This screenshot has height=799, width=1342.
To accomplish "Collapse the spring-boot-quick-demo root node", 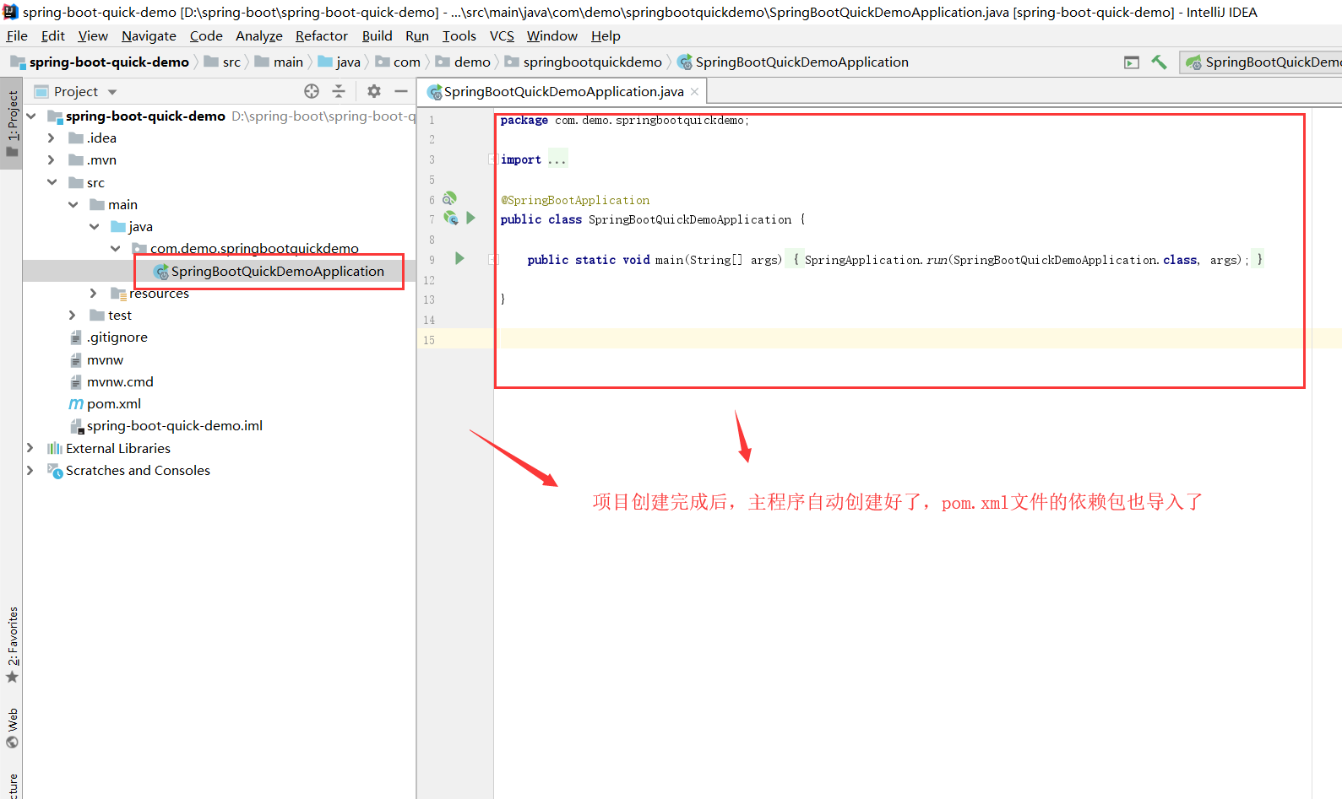I will click(x=31, y=116).
